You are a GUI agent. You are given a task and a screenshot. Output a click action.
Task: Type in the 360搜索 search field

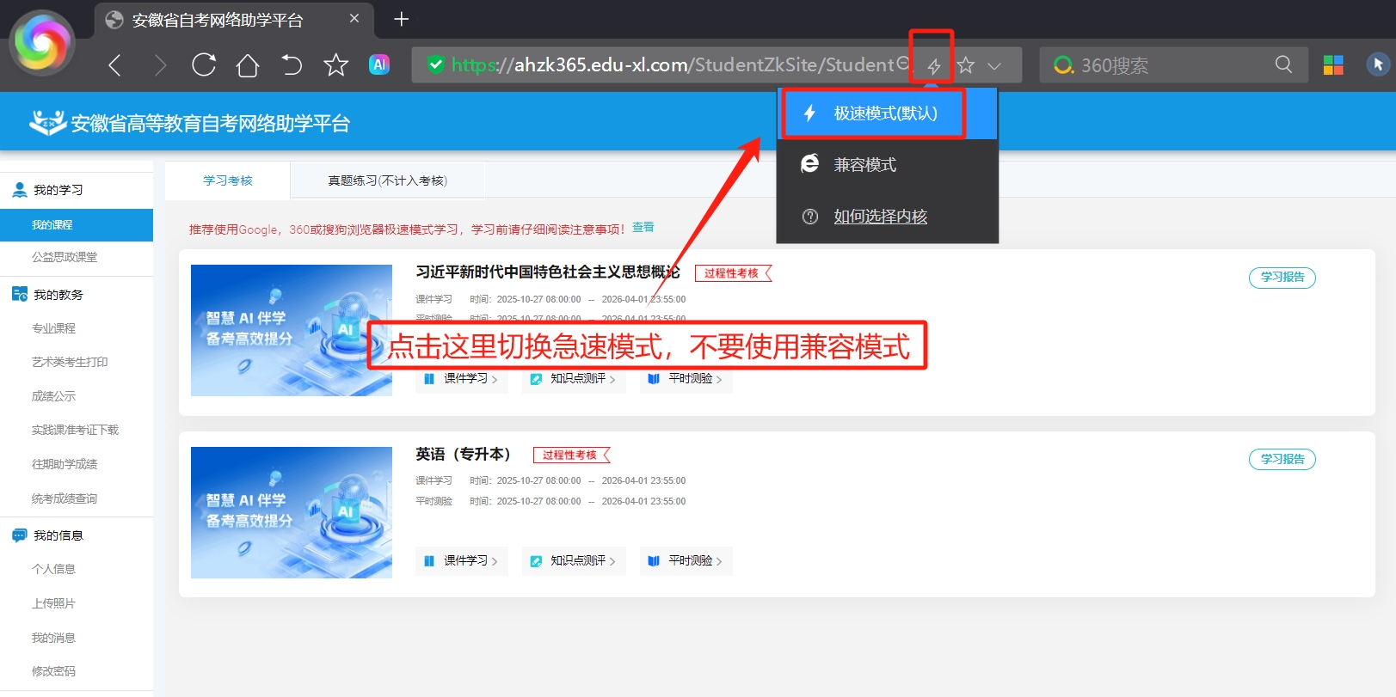pos(1174,65)
